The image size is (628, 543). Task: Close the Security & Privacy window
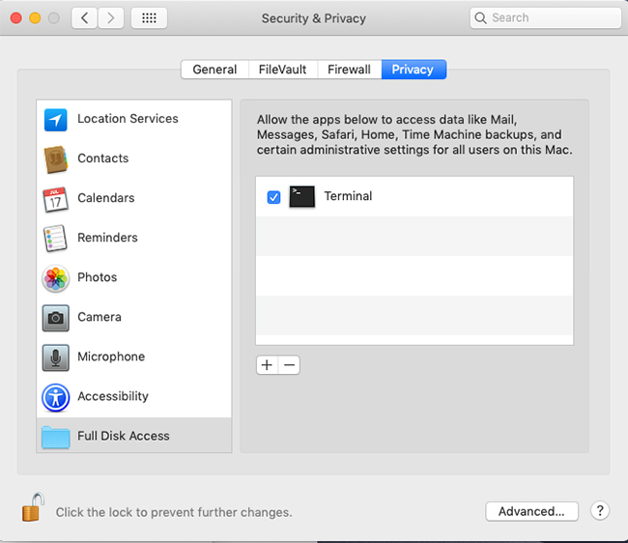pos(16,18)
